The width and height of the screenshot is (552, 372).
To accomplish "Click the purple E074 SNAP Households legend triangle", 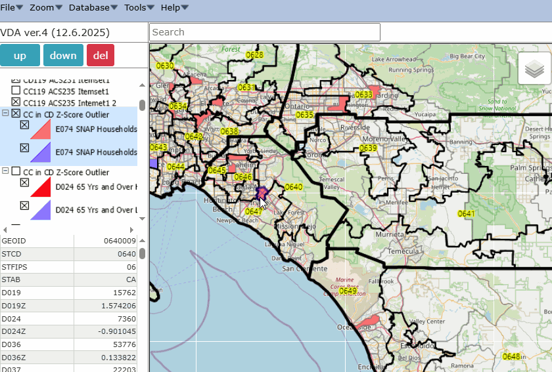I will [41, 154].
